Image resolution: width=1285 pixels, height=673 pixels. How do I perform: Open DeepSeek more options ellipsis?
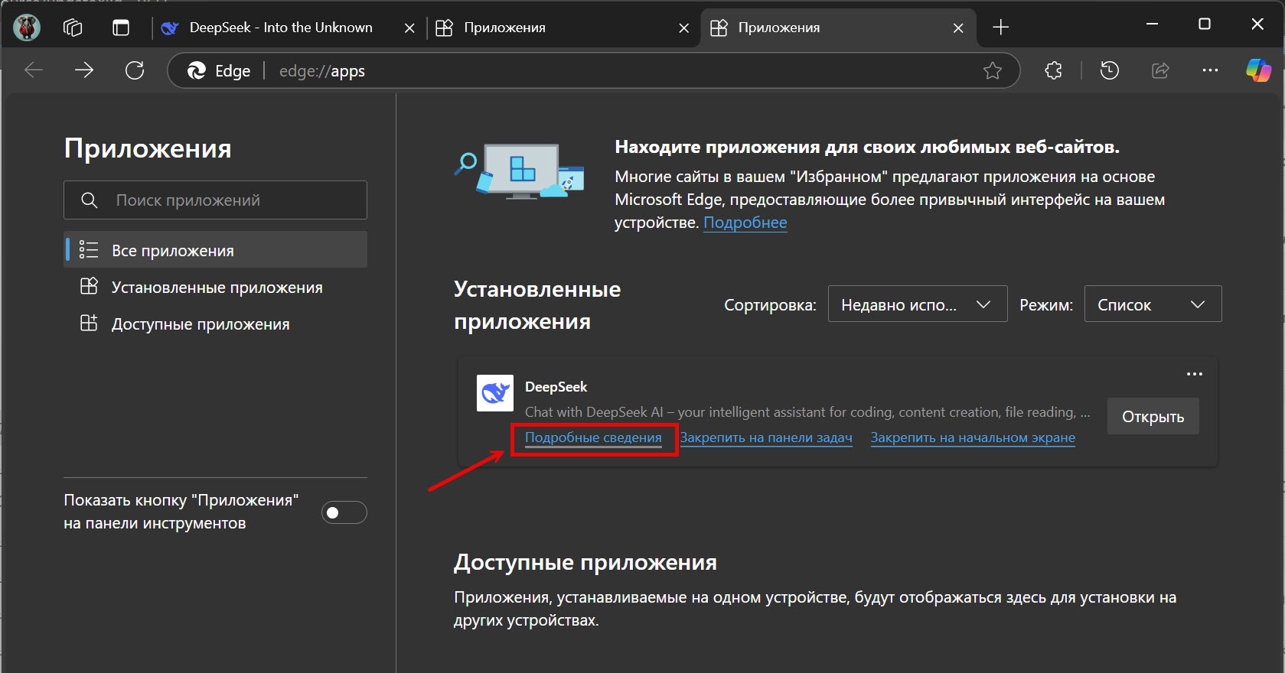pyautogui.click(x=1194, y=374)
